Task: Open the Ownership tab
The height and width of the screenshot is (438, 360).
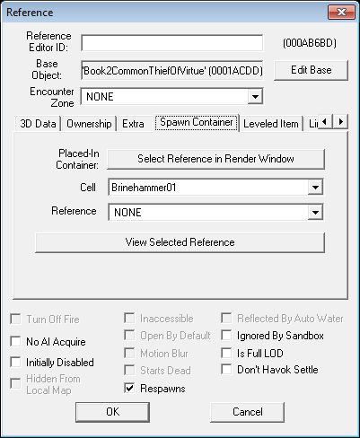Action: click(89, 124)
